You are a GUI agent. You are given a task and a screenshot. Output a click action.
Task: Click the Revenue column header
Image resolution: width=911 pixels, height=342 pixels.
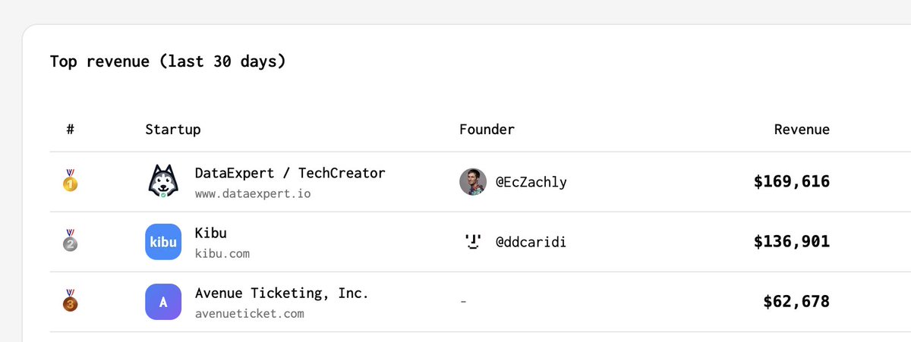click(802, 130)
